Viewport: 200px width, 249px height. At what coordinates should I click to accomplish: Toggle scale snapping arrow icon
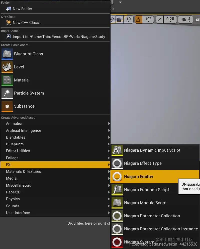pos(159,19)
